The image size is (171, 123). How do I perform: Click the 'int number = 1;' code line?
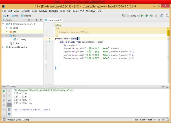[72, 45]
